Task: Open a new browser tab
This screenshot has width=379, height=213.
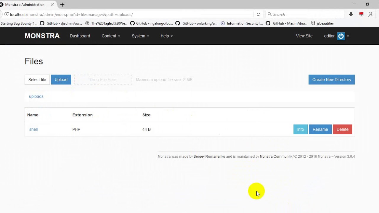Action: pyautogui.click(x=62, y=5)
